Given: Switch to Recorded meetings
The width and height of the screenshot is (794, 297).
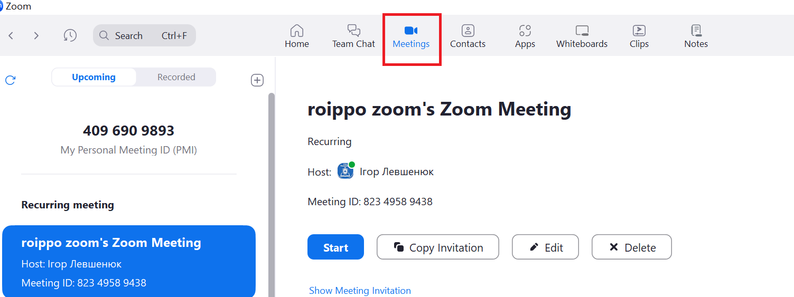Looking at the screenshot, I should pyautogui.click(x=176, y=77).
